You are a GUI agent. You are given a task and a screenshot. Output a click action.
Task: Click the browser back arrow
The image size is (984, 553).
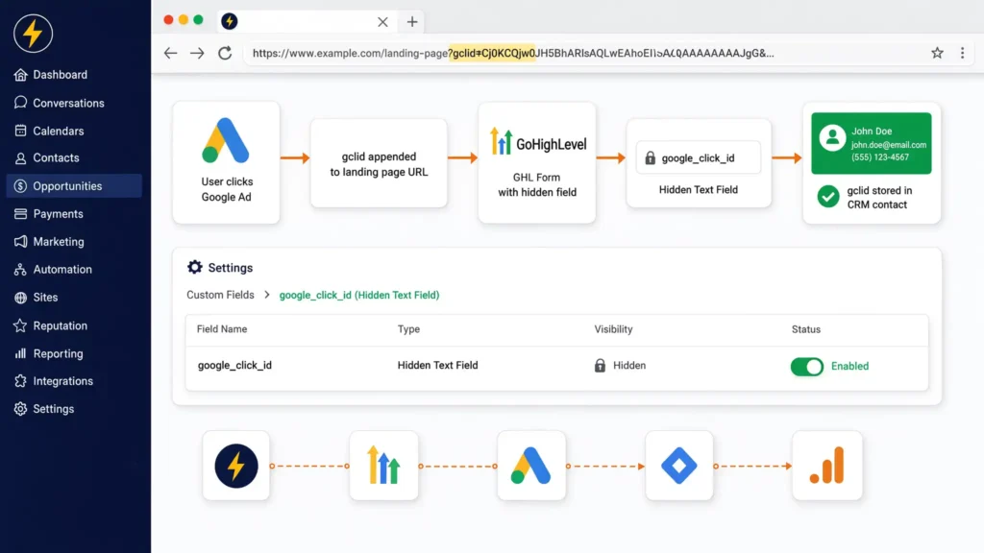point(170,54)
